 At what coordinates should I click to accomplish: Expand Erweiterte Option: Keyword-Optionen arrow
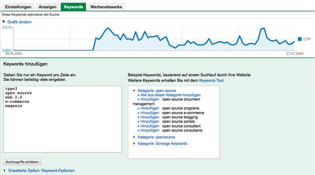point(4,171)
